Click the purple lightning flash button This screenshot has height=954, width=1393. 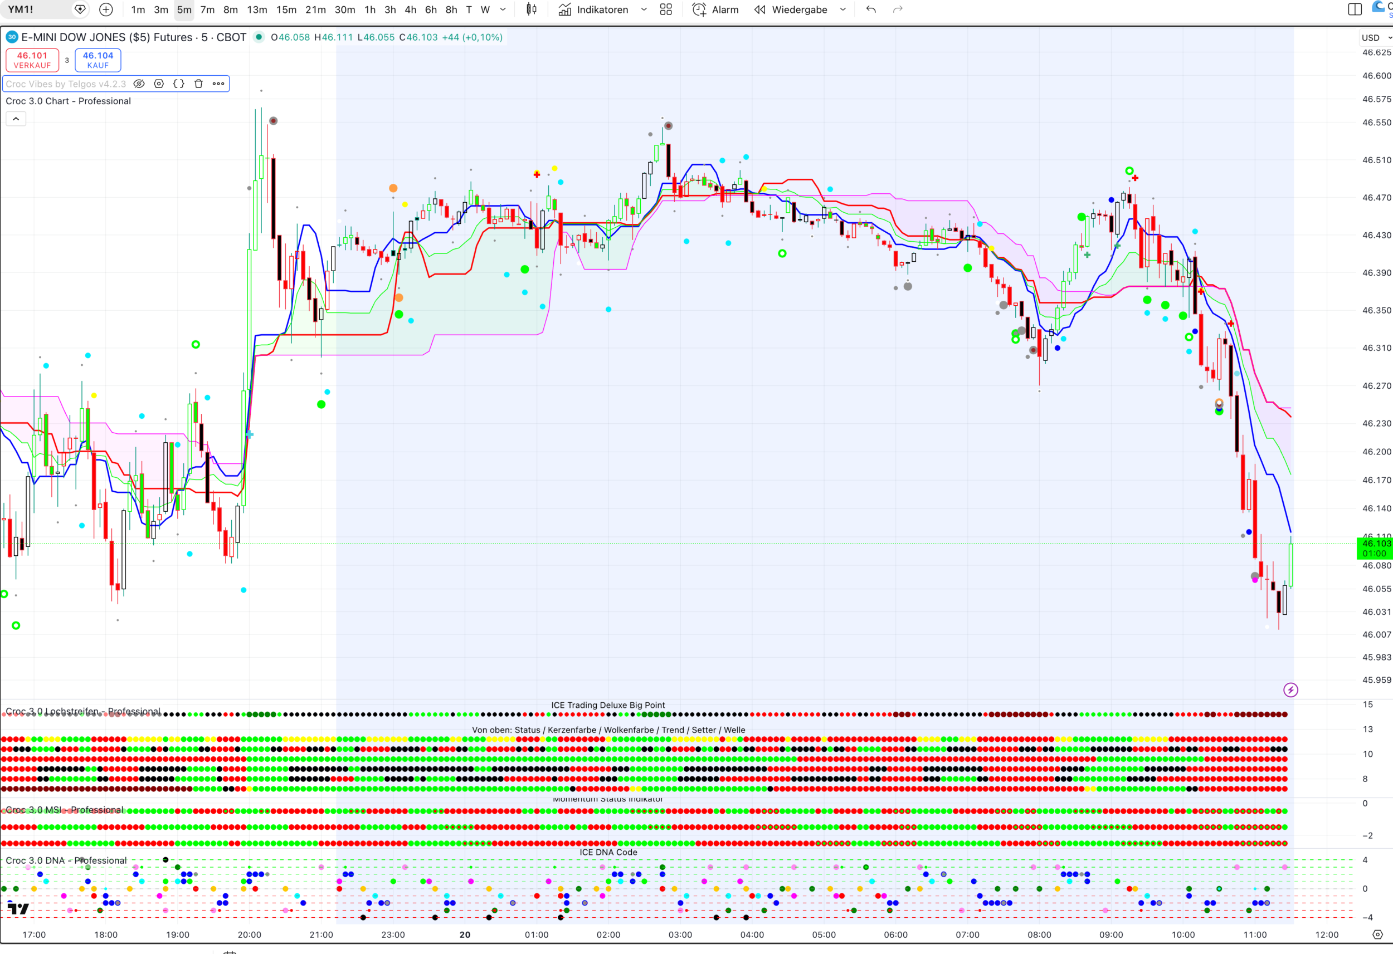click(1290, 689)
